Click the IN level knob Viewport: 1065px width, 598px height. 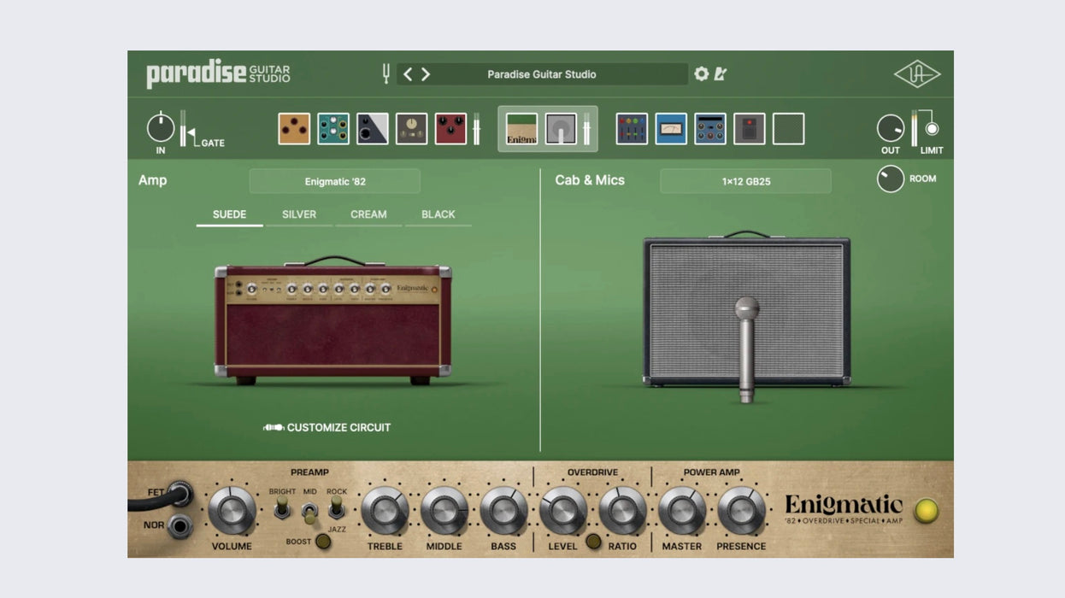click(161, 128)
